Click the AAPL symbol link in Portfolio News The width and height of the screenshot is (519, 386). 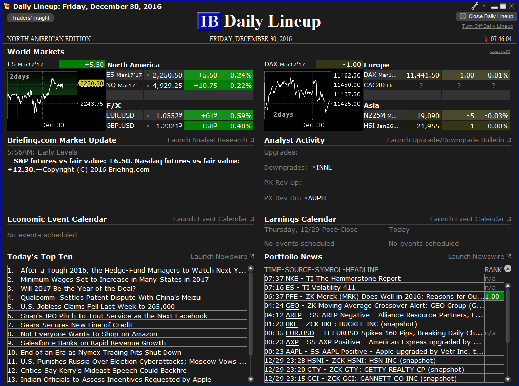[x=294, y=352]
